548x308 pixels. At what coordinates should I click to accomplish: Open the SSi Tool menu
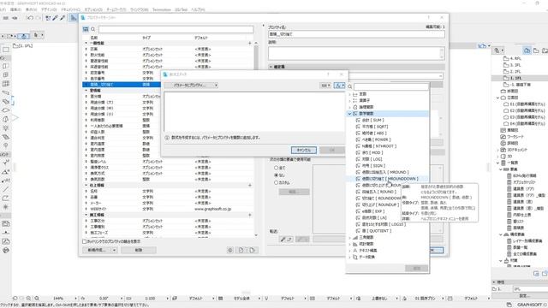[181, 9]
